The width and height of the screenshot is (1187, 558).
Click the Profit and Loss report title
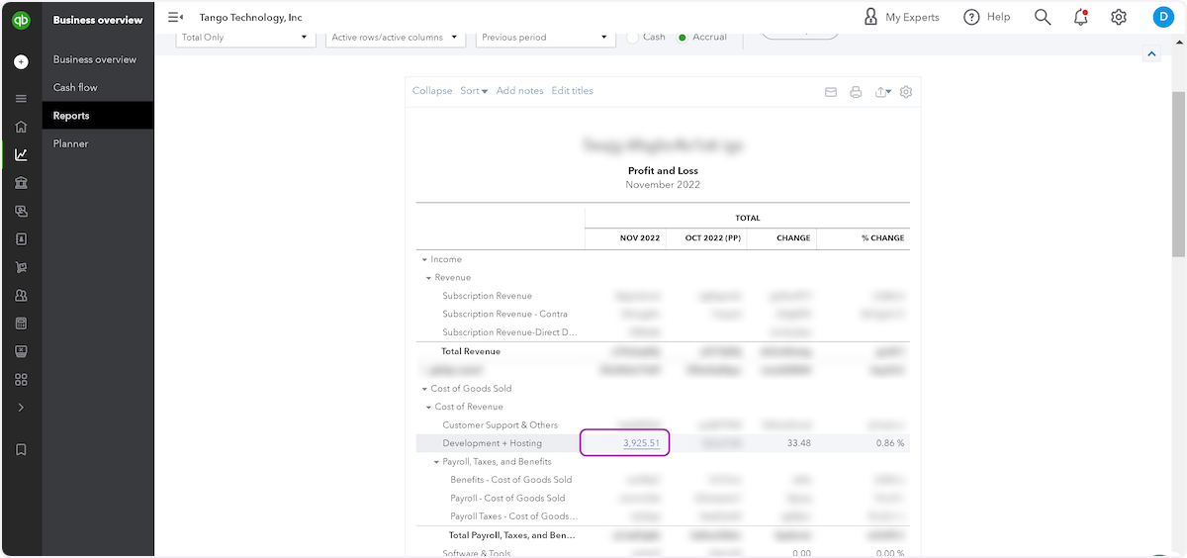point(664,171)
